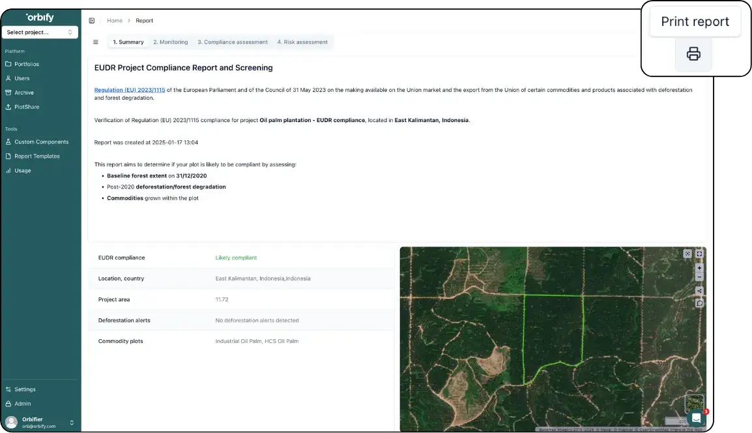Zoom in on the map
This screenshot has height=433, width=752.
point(699,268)
